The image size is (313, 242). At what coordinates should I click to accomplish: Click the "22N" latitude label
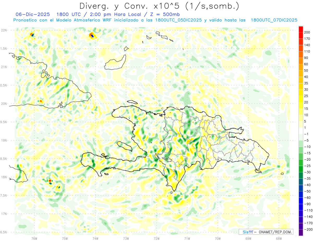coord(4,30)
